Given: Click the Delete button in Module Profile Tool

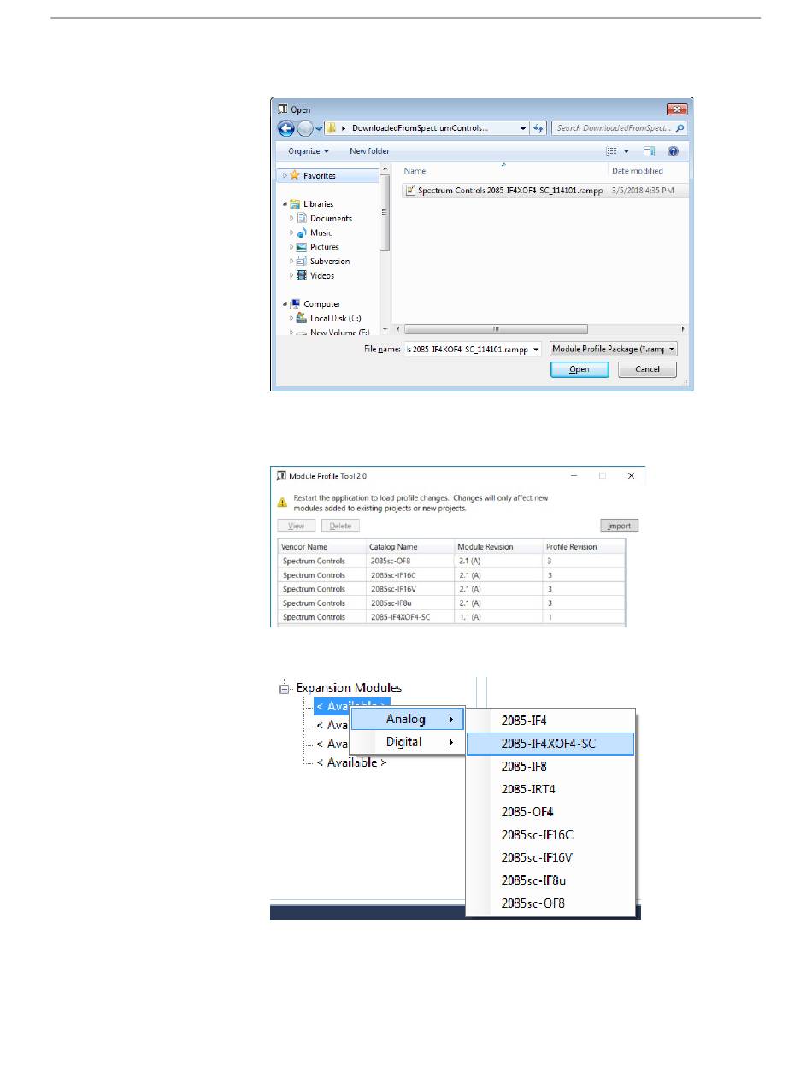Looking at the screenshot, I should click(340, 526).
